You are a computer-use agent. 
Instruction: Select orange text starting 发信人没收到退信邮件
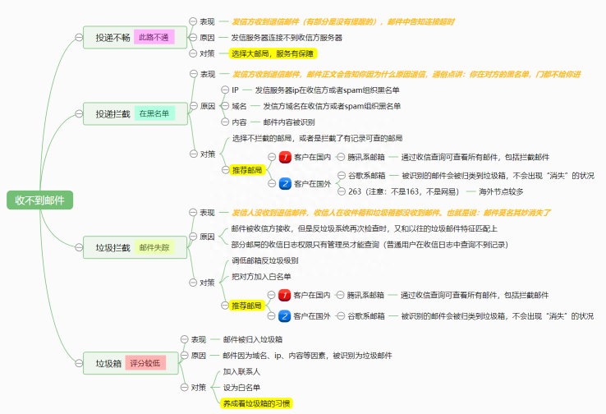tap(391, 212)
